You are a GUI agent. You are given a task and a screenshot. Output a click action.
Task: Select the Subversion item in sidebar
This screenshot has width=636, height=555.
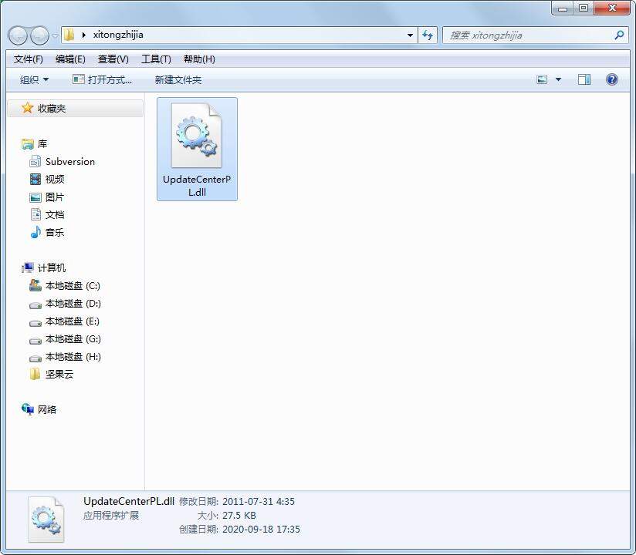coord(69,161)
